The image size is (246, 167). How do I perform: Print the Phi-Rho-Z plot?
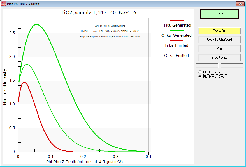(x=219, y=49)
